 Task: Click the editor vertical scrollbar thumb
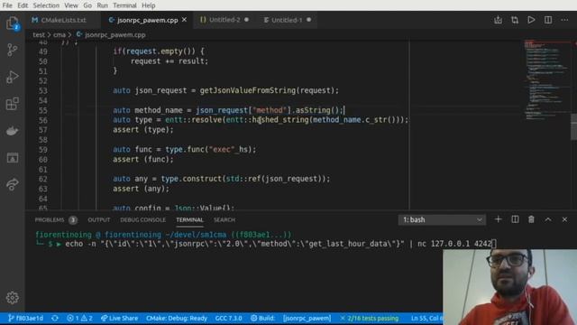[x=573, y=126]
